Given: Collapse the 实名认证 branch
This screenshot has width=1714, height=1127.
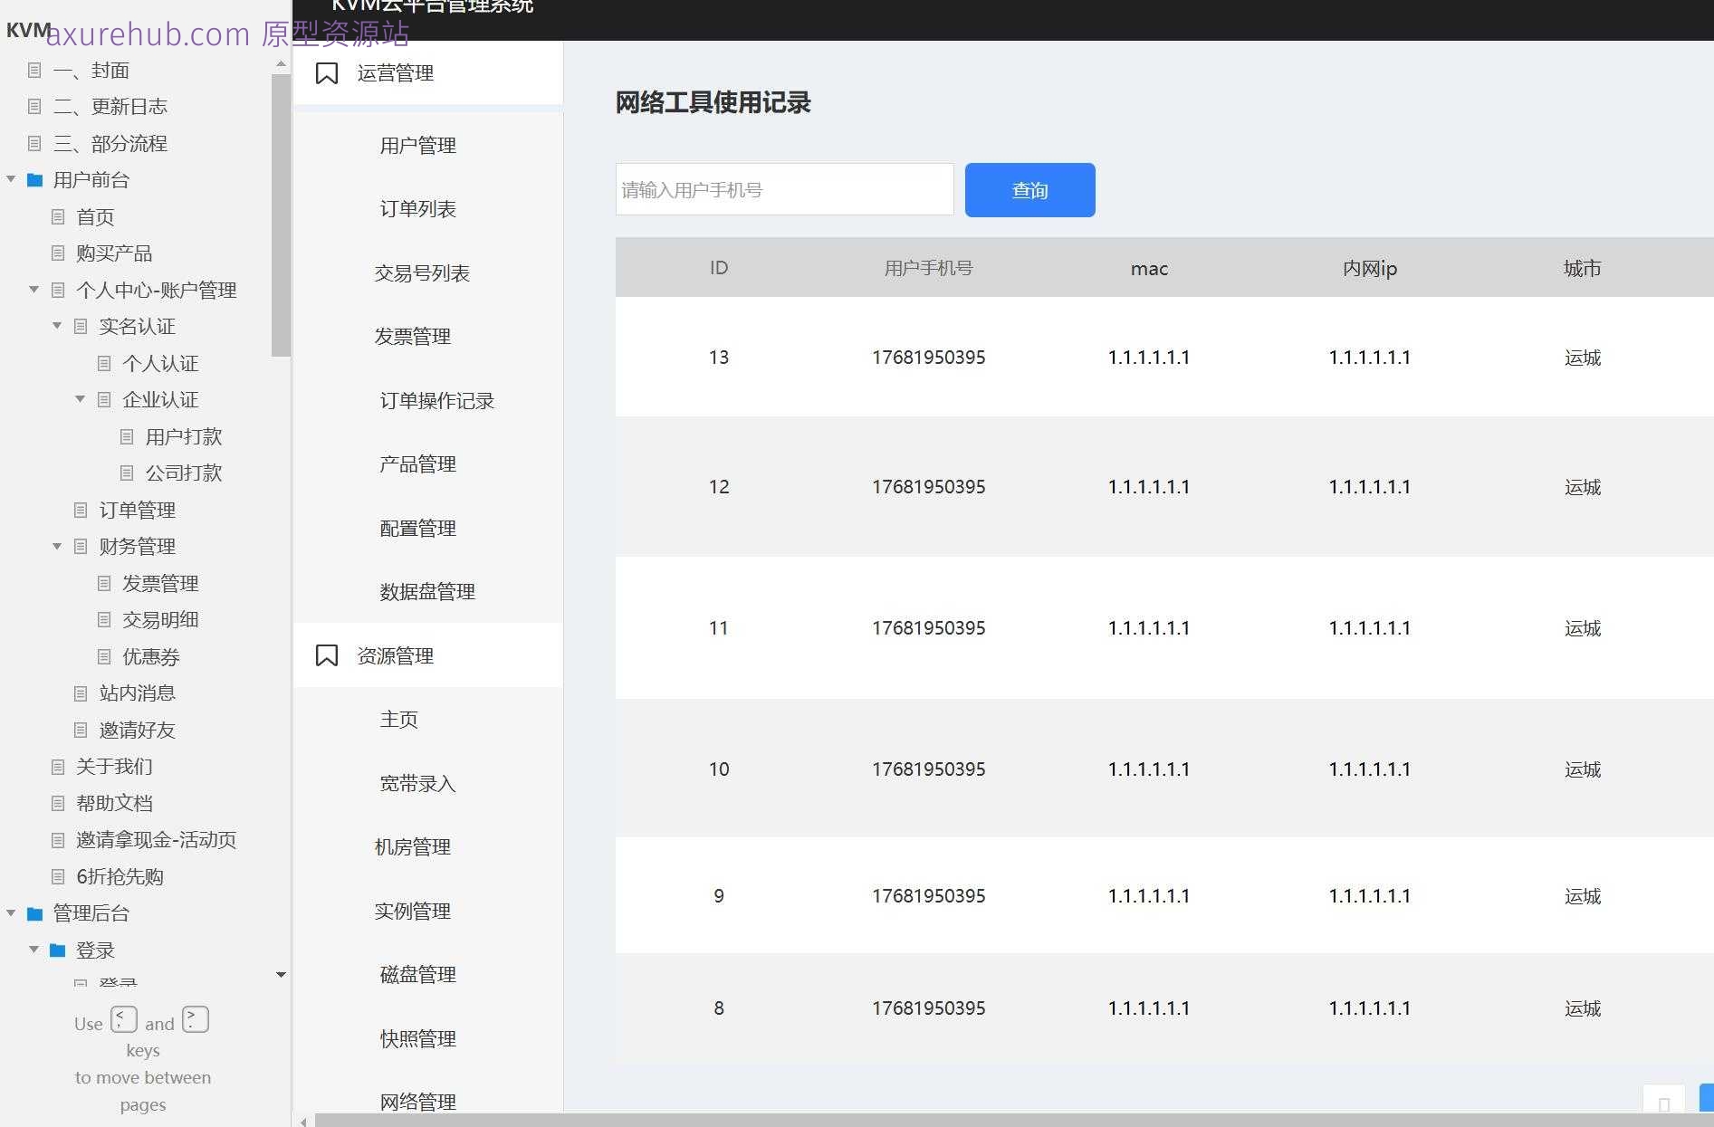Looking at the screenshot, I should (x=56, y=326).
